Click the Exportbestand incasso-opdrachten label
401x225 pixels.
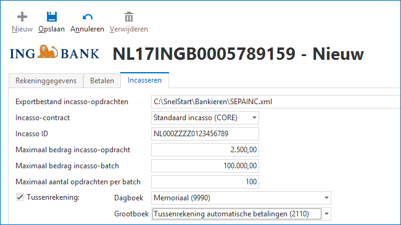(x=72, y=102)
